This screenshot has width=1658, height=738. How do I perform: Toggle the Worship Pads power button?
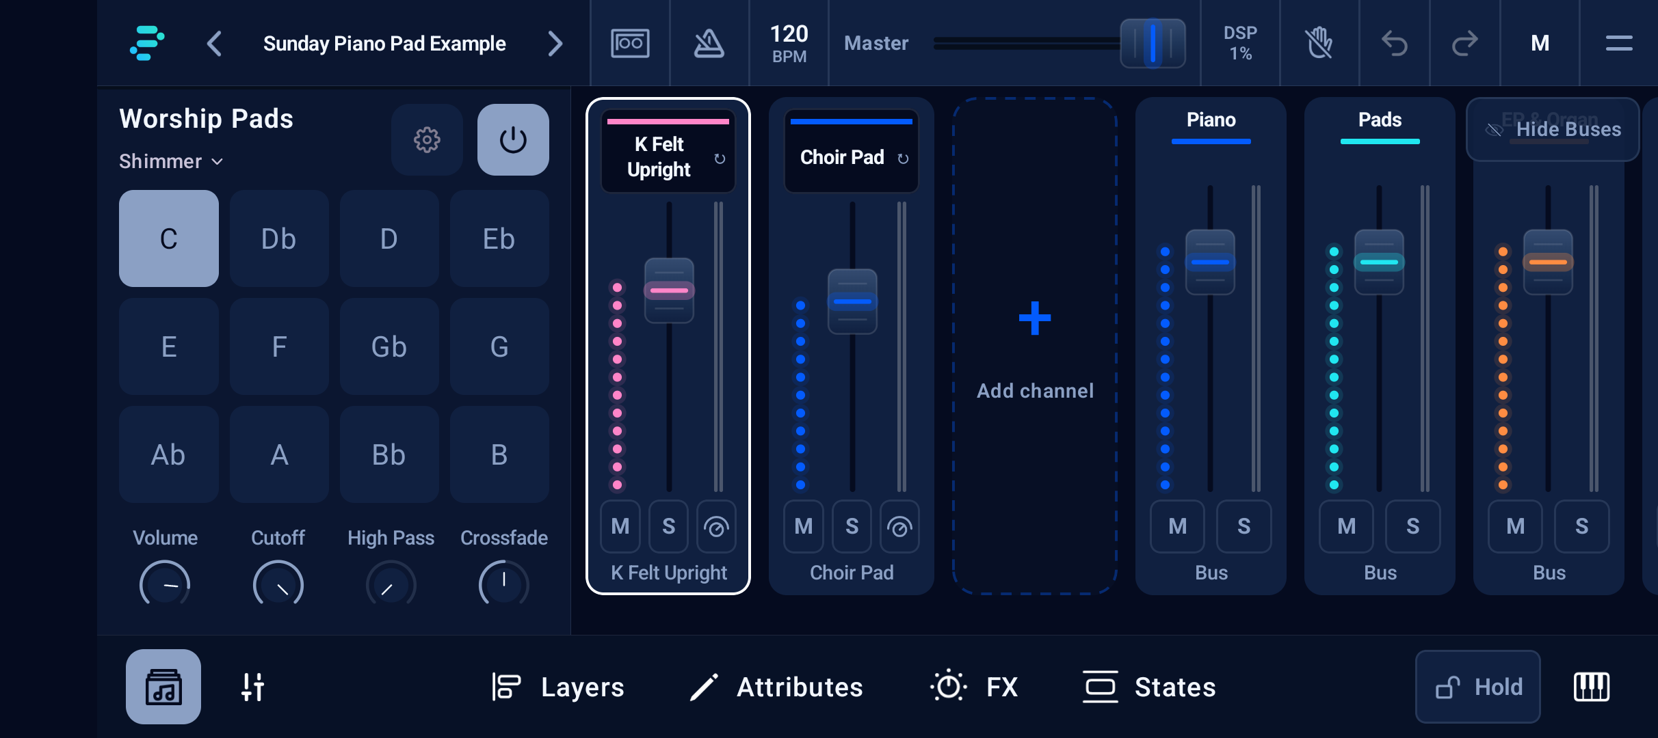[x=513, y=139]
